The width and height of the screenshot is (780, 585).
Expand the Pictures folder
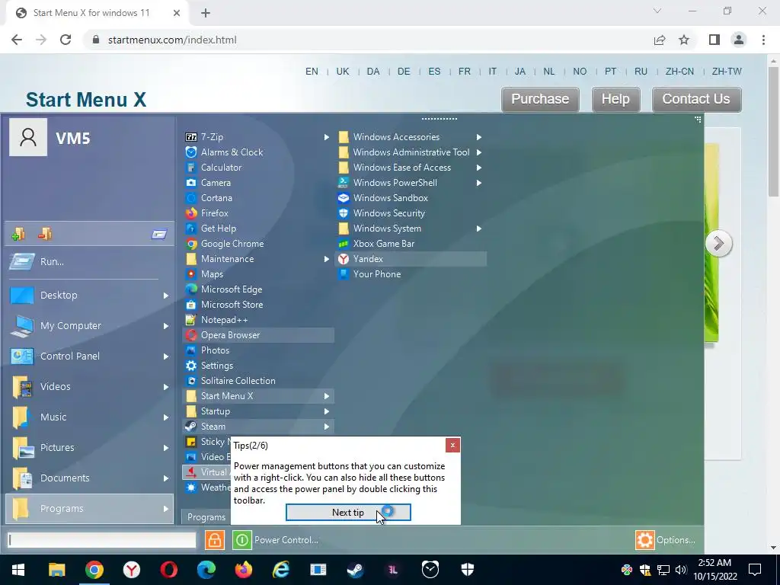pos(90,448)
